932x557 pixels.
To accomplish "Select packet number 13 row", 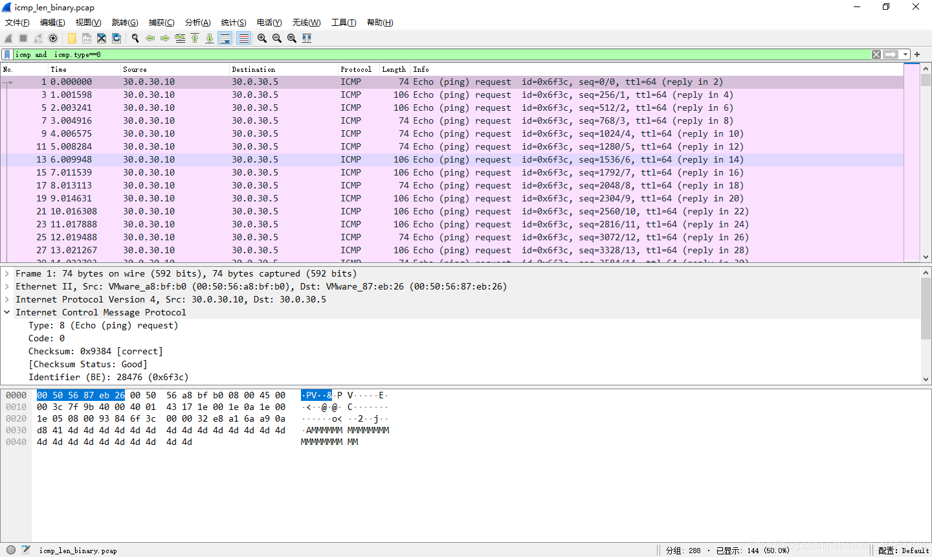I will pos(452,159).
